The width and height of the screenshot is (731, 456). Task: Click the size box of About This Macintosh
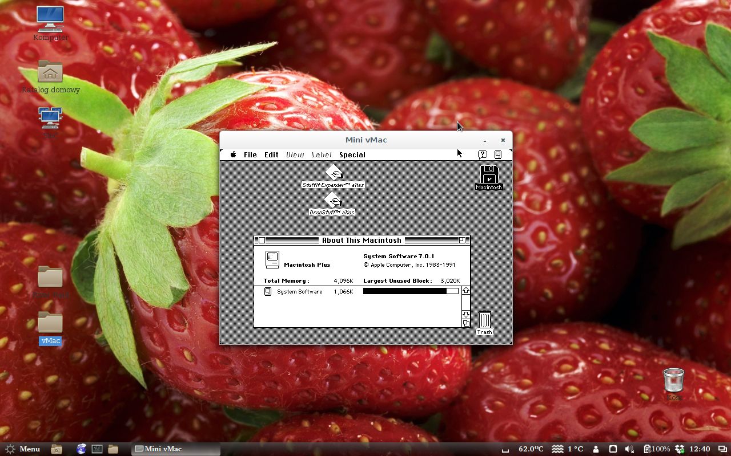point(465,323)
